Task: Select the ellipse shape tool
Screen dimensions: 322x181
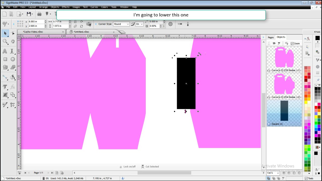Action: [13, 59]
